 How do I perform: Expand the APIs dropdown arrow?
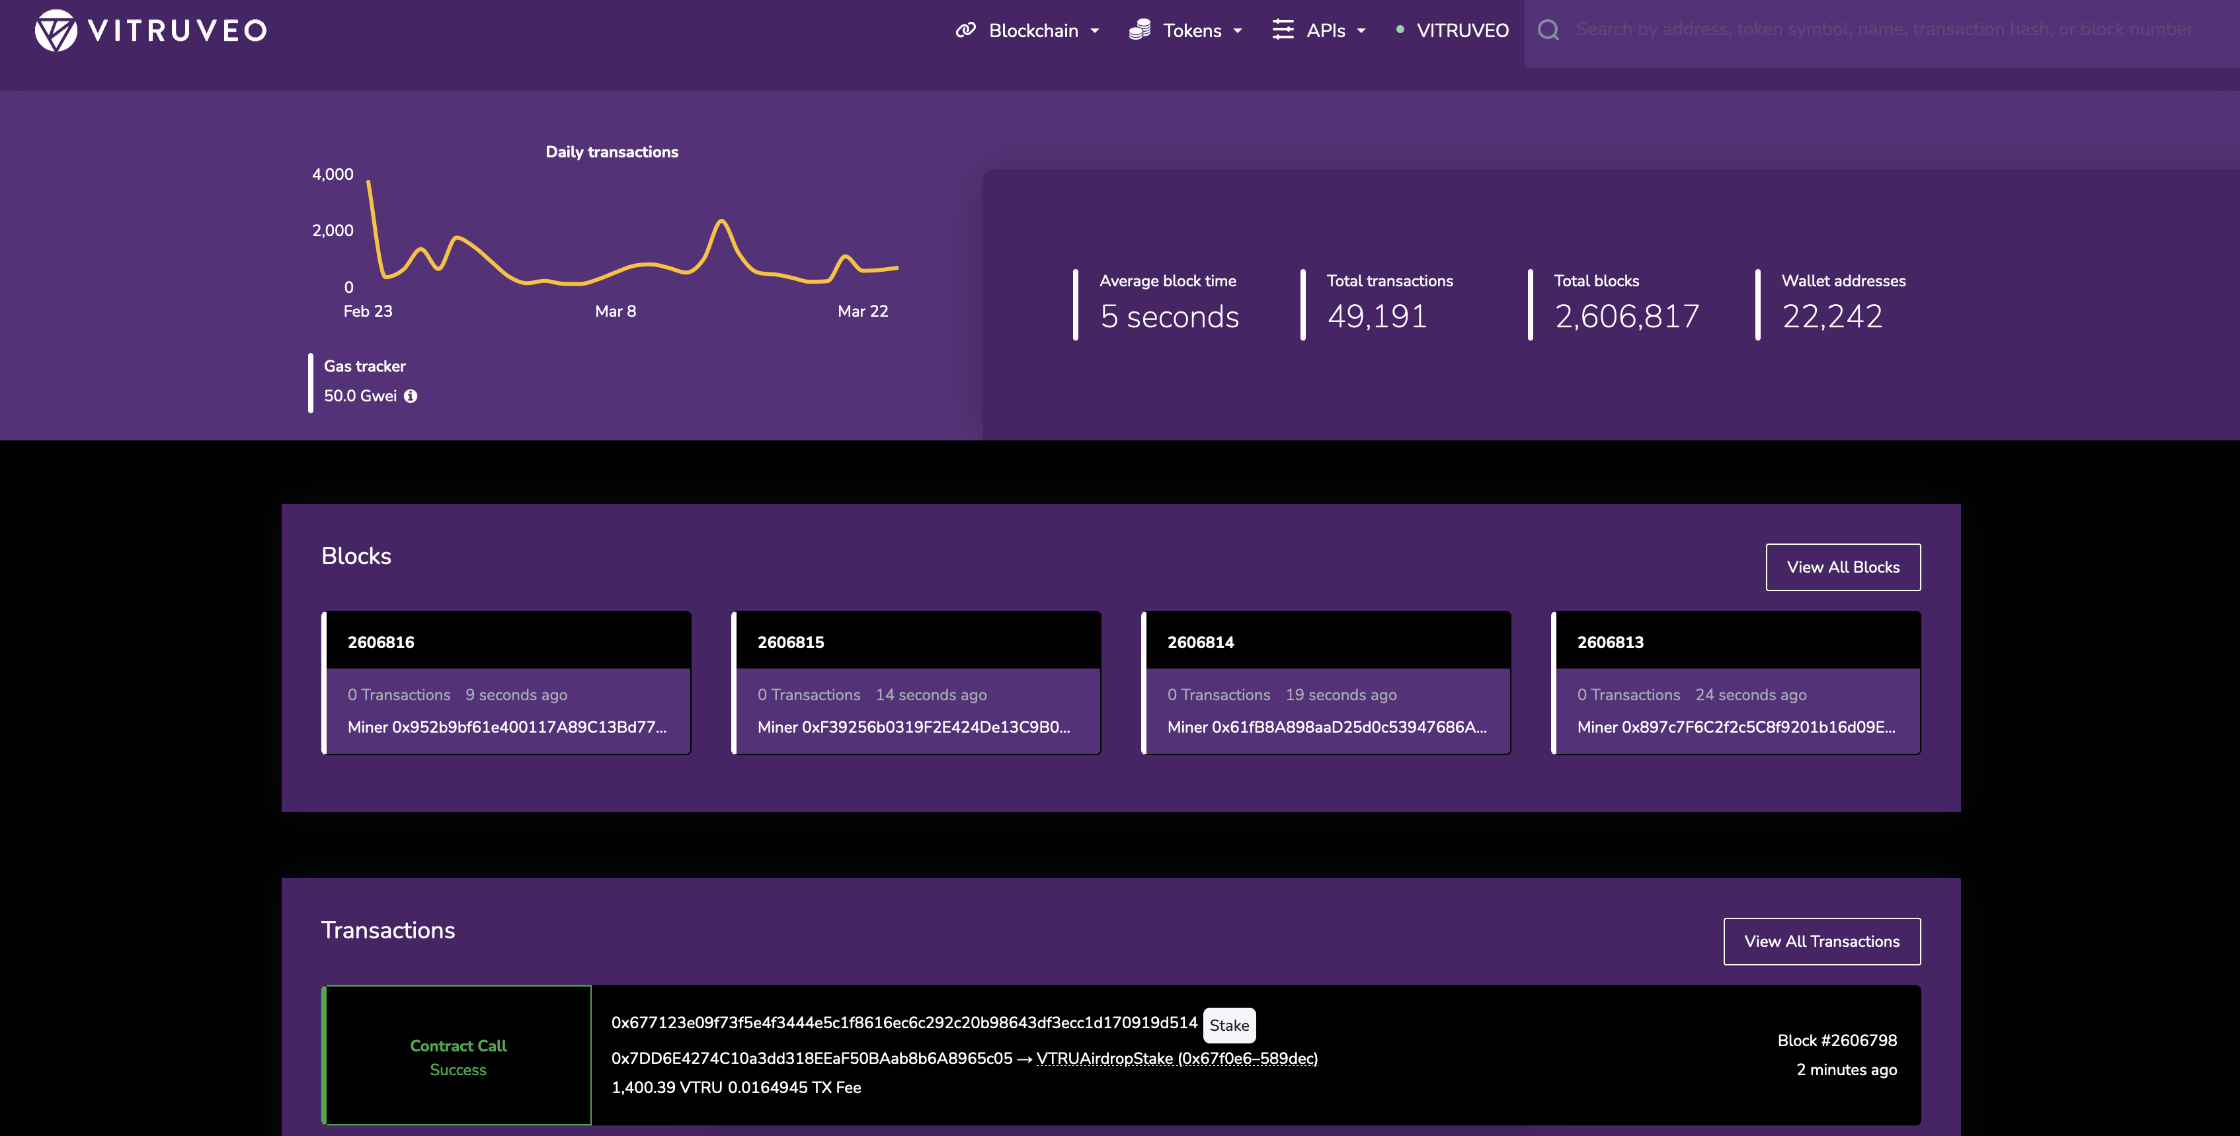[1361, 31]
